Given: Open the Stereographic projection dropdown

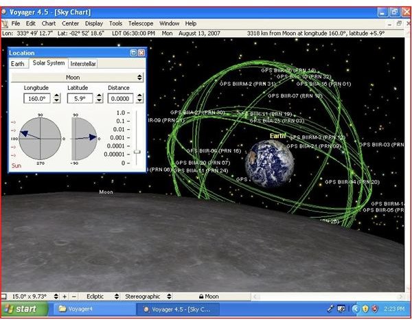Looking at the screenshot, I should pyautogui.click(x=147, y=297).
